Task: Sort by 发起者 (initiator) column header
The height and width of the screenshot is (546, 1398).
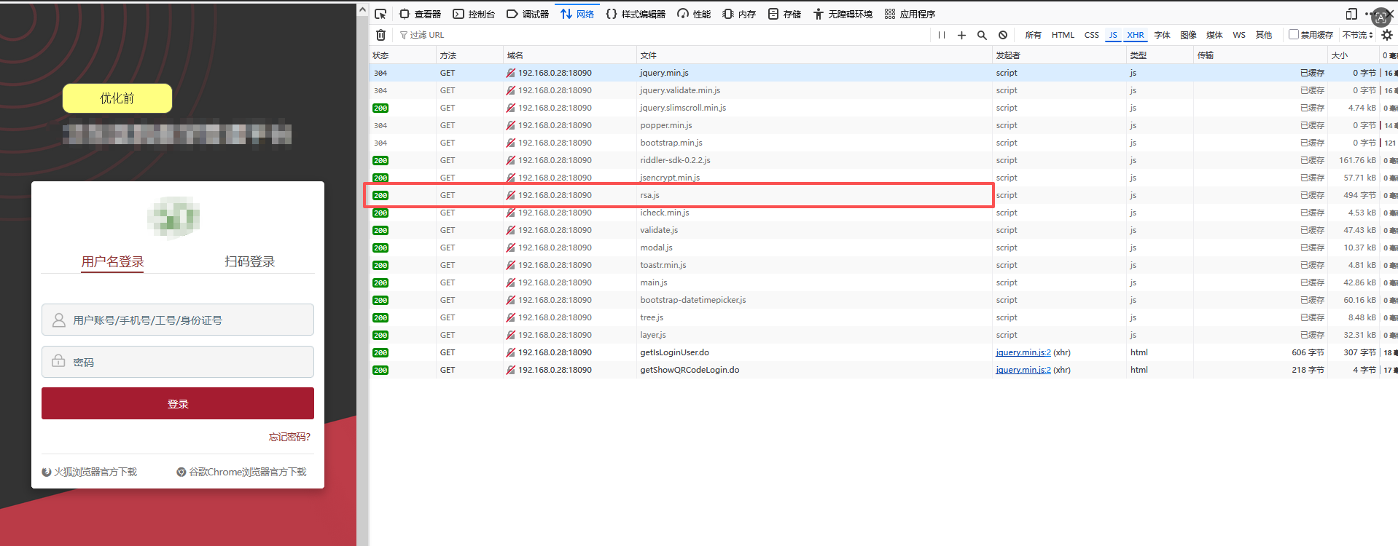Action: [1060, 55]
